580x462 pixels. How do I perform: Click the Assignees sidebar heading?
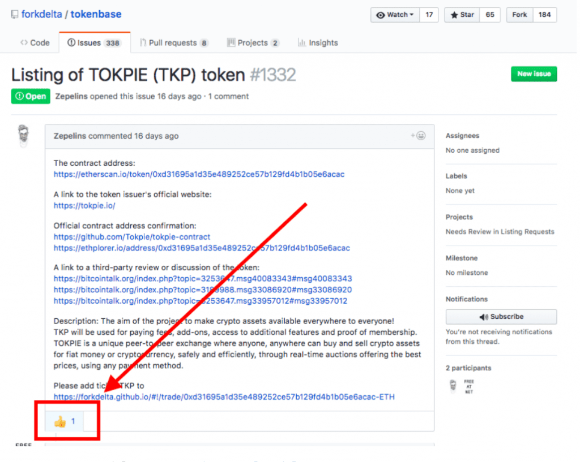462,136
